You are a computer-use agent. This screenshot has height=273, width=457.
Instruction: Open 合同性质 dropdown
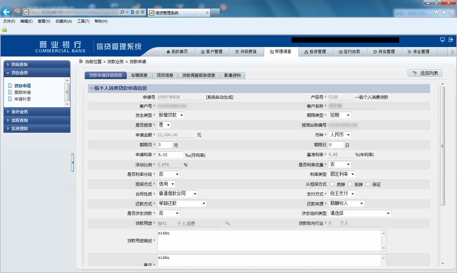pos(177,194)
